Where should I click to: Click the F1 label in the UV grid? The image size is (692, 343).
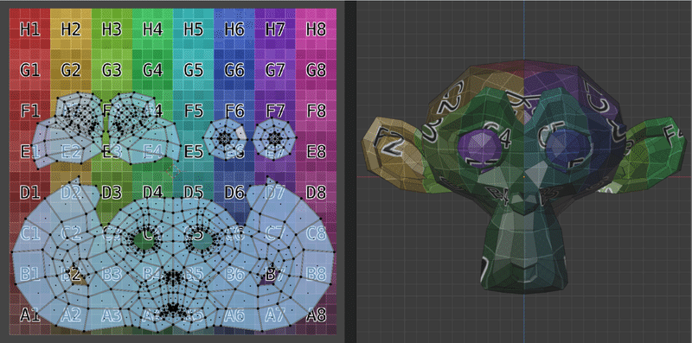[30, 111]
